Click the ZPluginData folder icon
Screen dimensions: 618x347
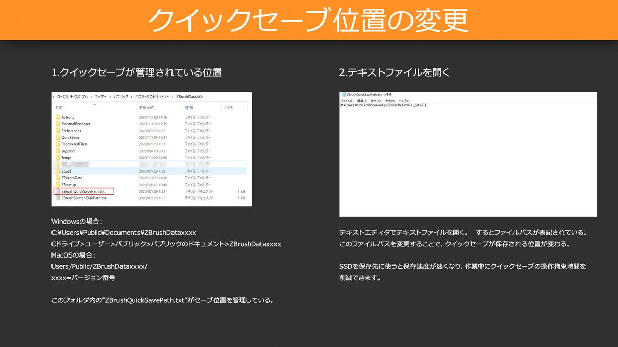point(57,178)
